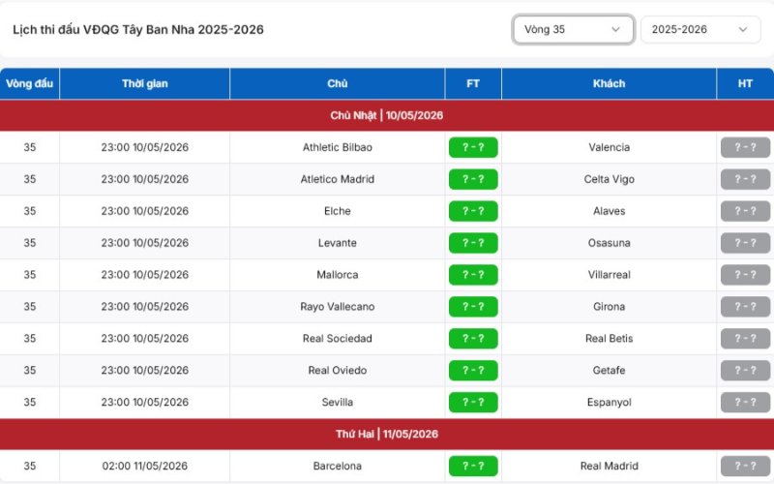Click the Vòng đấu column header
The image size is (774, 484).
click(x=30, y=83)
